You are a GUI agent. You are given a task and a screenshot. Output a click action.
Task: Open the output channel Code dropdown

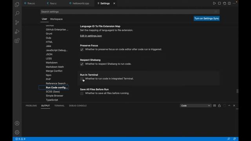[195, 105]
